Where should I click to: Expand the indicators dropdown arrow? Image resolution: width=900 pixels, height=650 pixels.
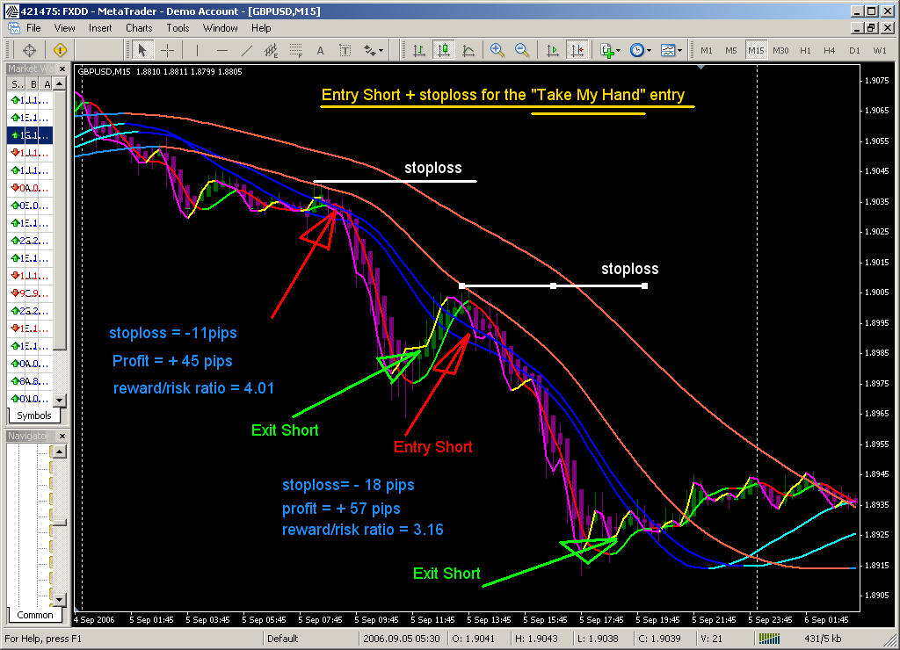618,51
